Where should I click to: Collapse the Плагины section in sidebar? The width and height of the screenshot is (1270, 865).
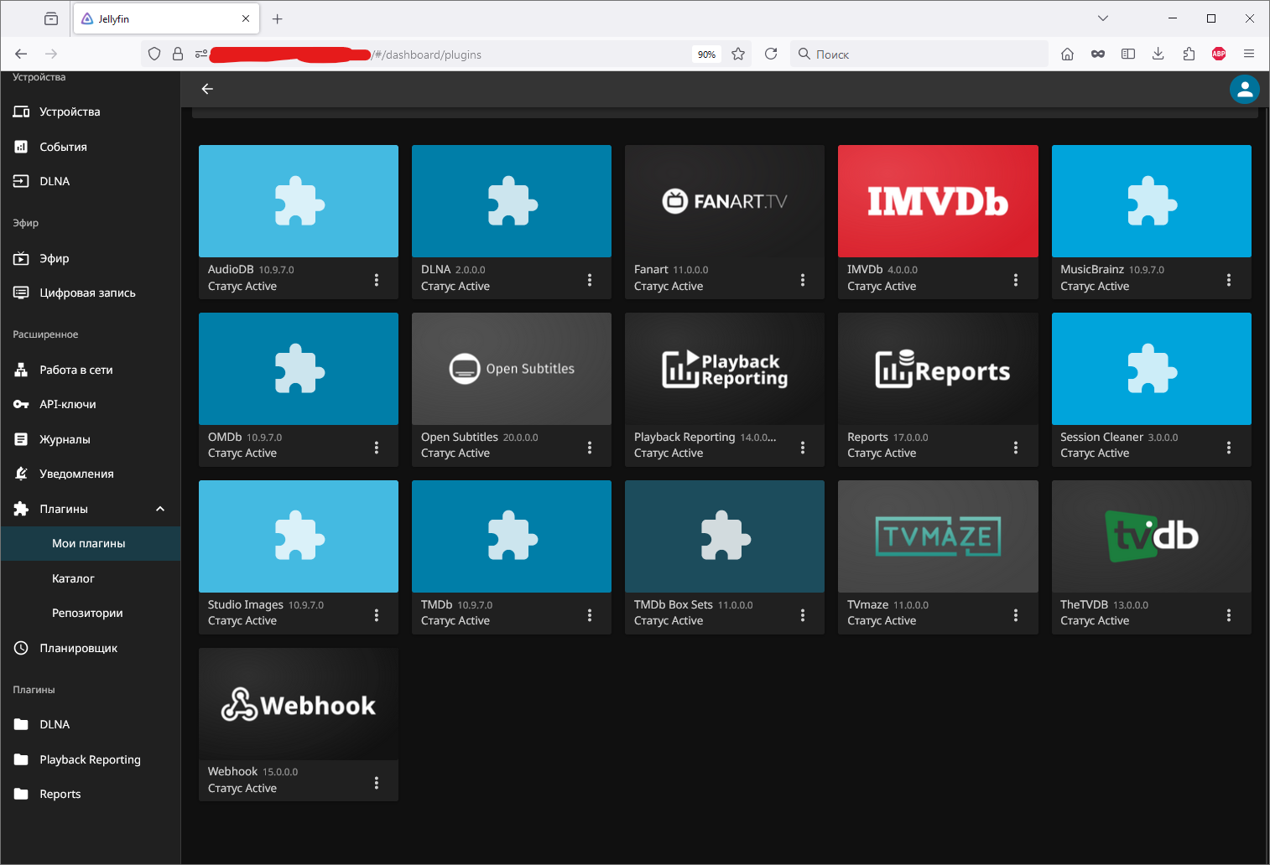(x=160, y=509)
